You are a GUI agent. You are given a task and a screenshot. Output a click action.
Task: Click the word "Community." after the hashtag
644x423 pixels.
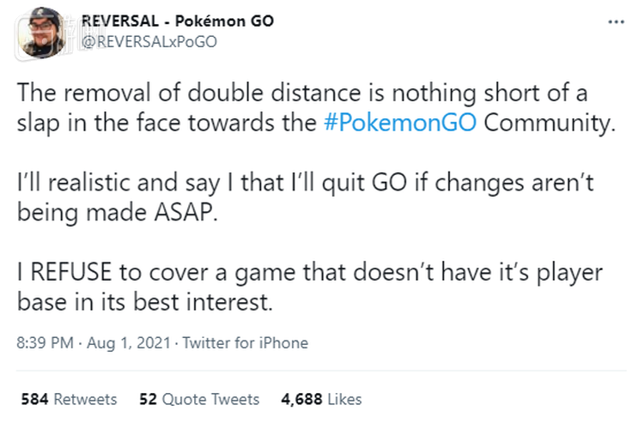[550, 122]
